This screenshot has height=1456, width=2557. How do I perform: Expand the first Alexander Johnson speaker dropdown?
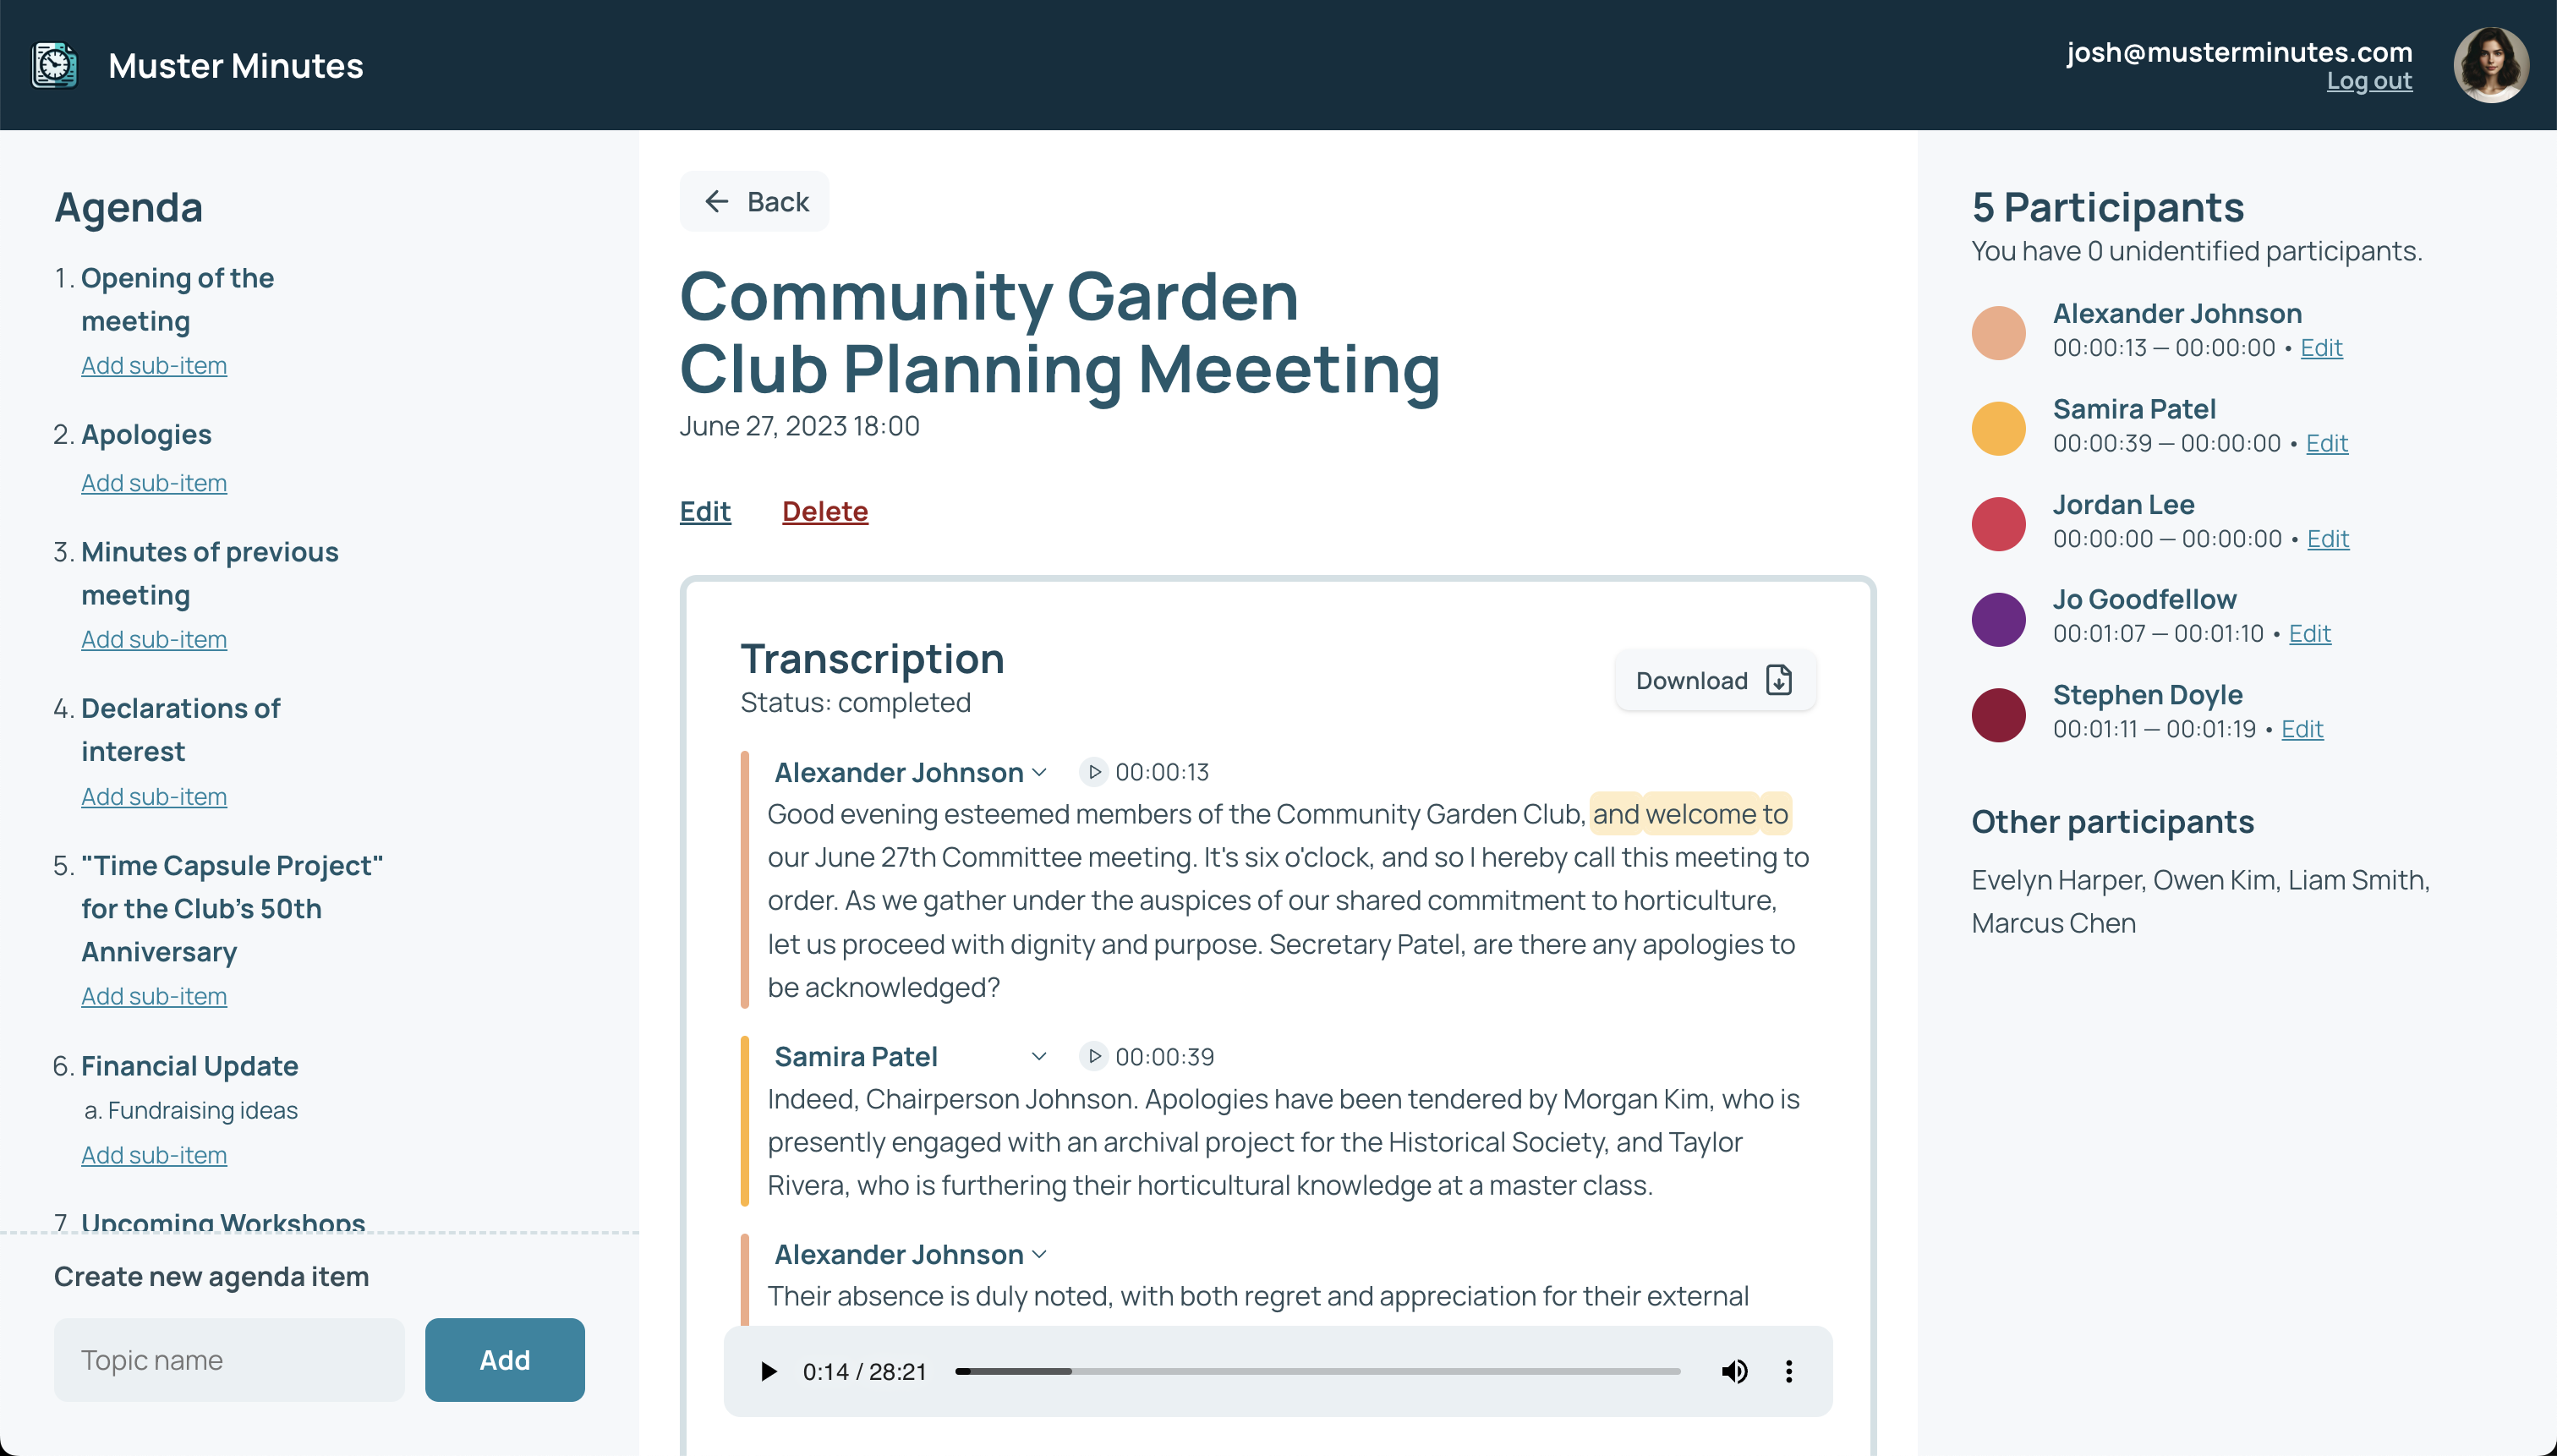1041,772
